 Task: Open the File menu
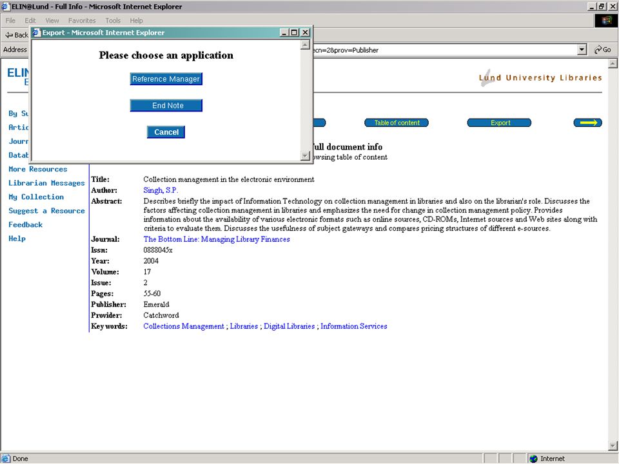(10, 21)
